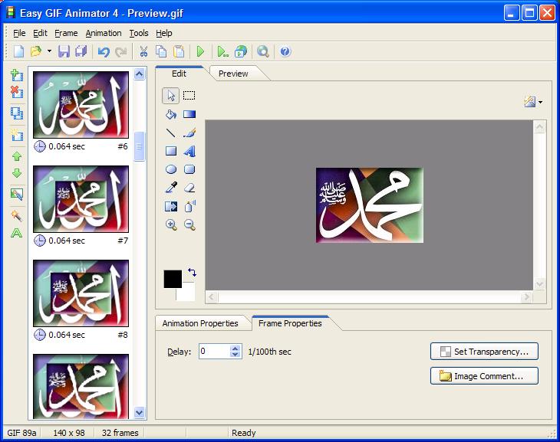
Task: Select the eraser tool
Action: click(x=189, y=188)
